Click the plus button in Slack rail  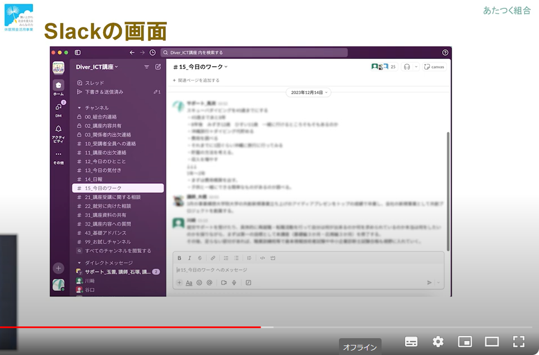tap(58, 268)
